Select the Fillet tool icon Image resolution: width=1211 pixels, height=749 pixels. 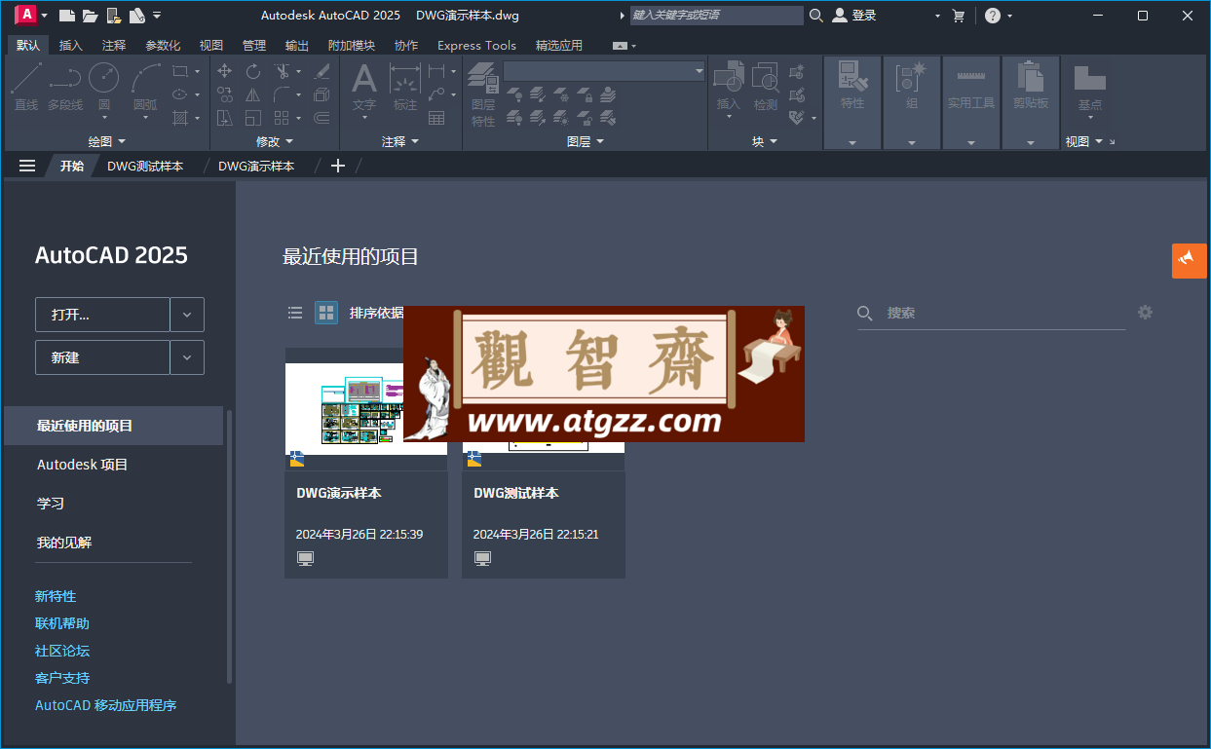[282, 94]
